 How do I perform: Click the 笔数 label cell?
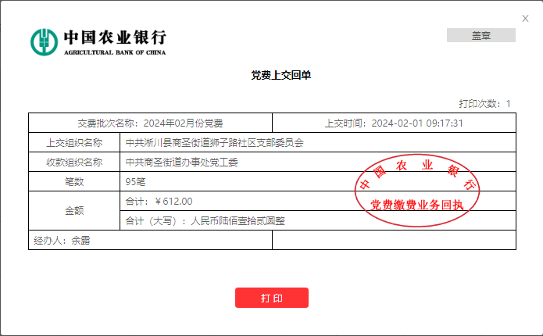(x=74, y=181)
